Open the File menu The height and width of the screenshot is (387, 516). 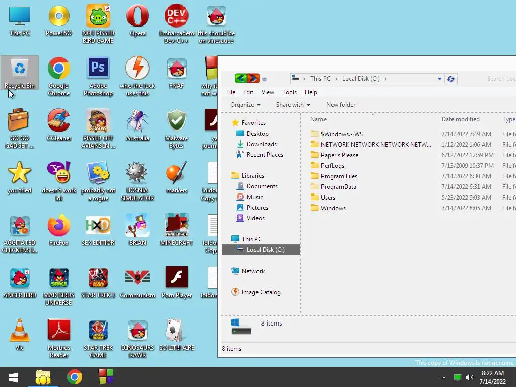pos(231,92)
